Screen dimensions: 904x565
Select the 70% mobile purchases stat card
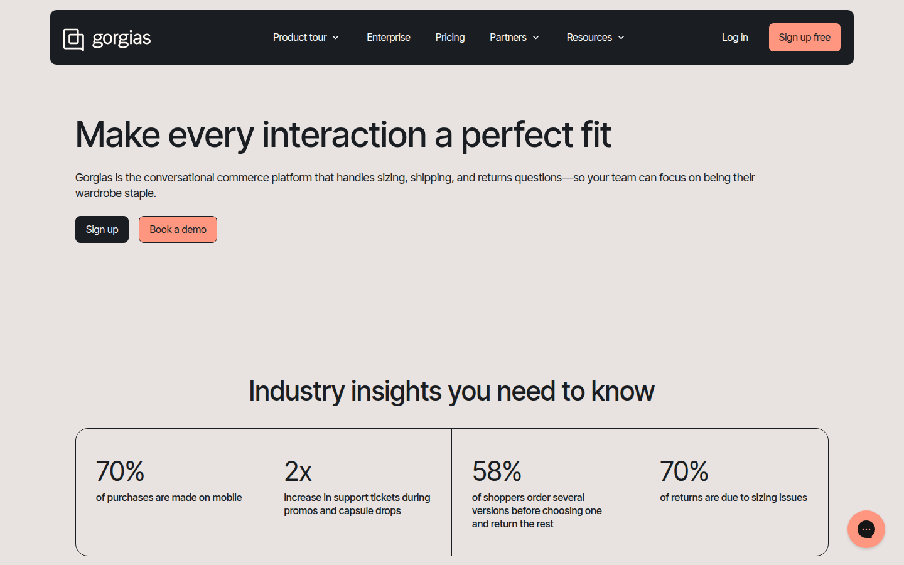pyautogui.click(x=169, y=492)
